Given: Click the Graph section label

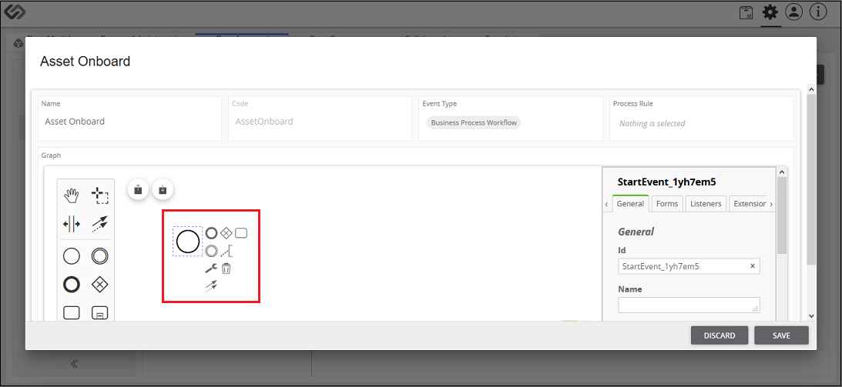Looking at the screenshot, I should pyautogui.click(x=52, y=155).
